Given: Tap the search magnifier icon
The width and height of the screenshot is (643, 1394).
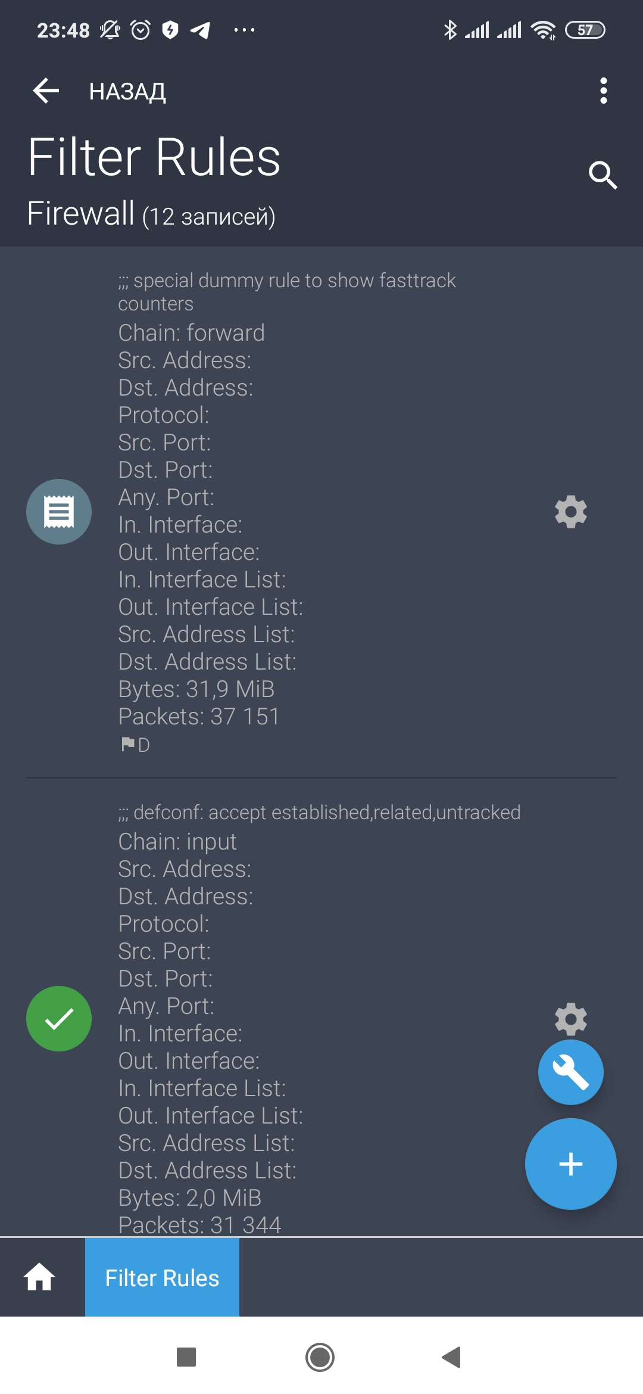Looking at the screenshot, I should click(603, 175).
